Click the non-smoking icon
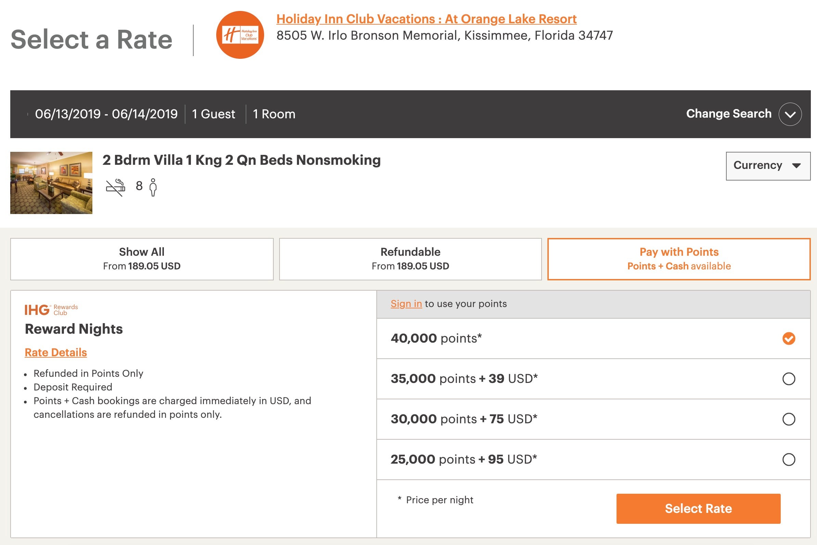817x545 pixels. coord(116,187)
